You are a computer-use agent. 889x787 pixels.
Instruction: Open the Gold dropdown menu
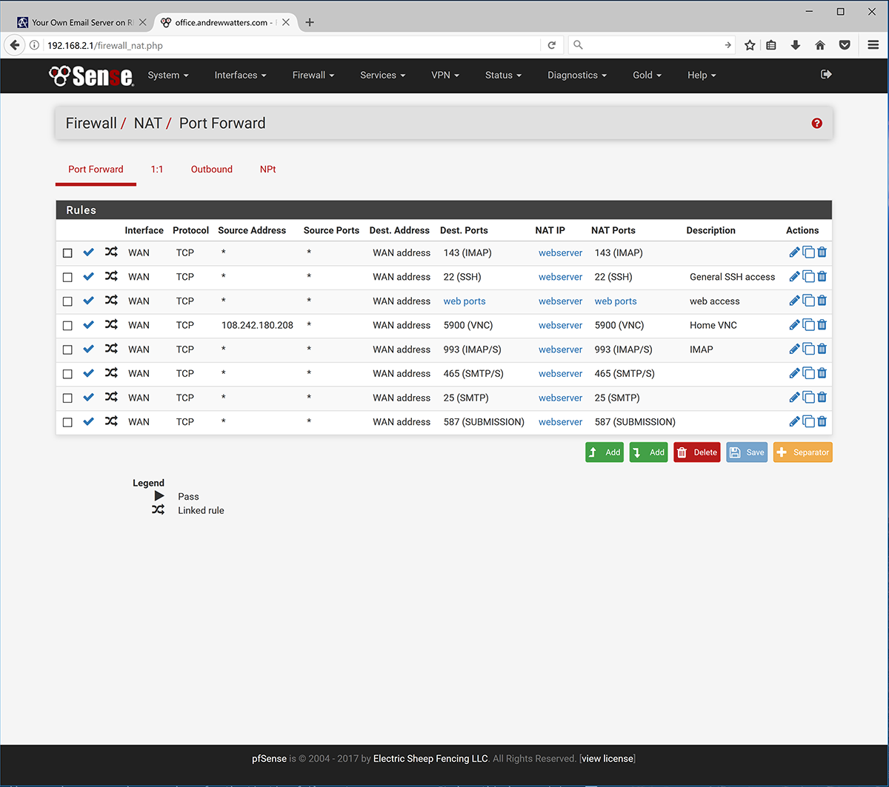[647, 75]
